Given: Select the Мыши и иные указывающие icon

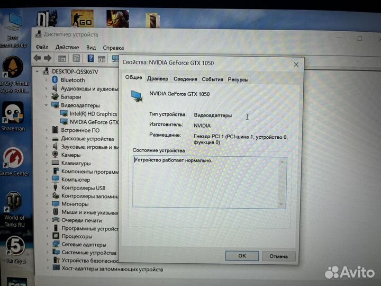Looking at the screenshot, I should [x=56, y=211].
